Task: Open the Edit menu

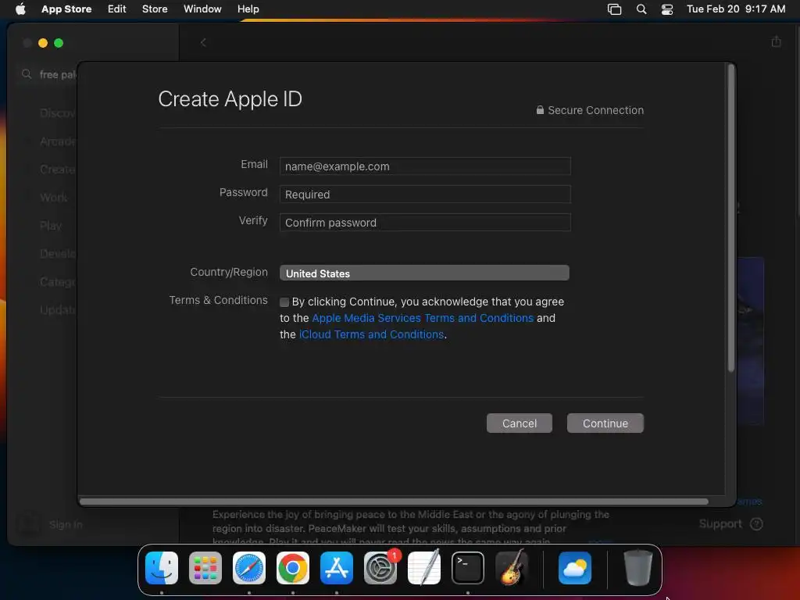Action: pos(117,9)
